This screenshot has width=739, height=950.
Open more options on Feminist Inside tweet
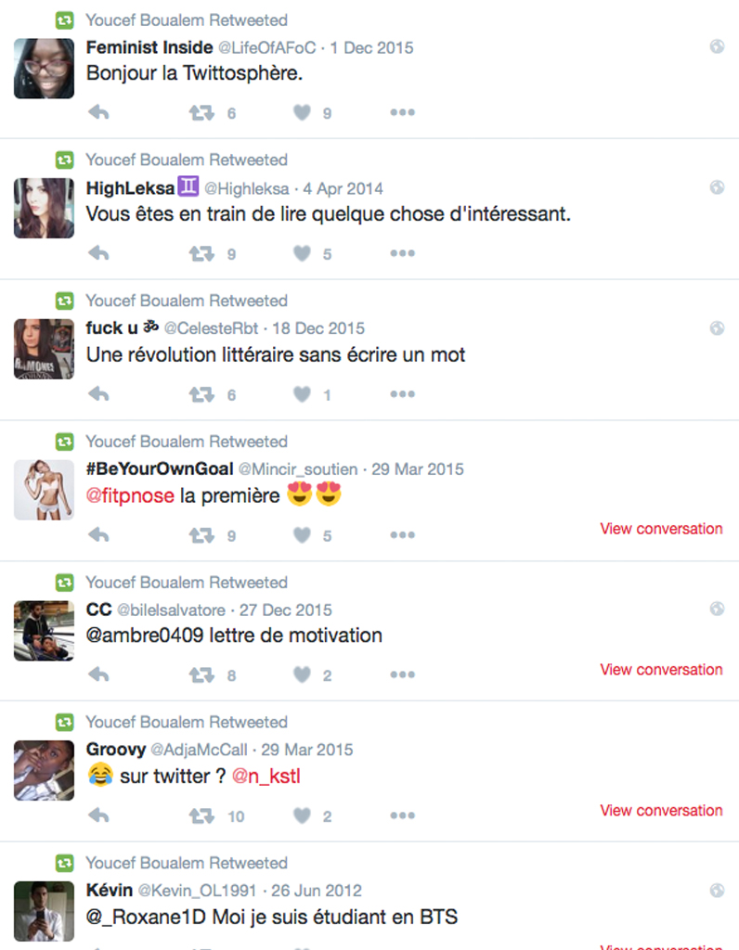403,112
